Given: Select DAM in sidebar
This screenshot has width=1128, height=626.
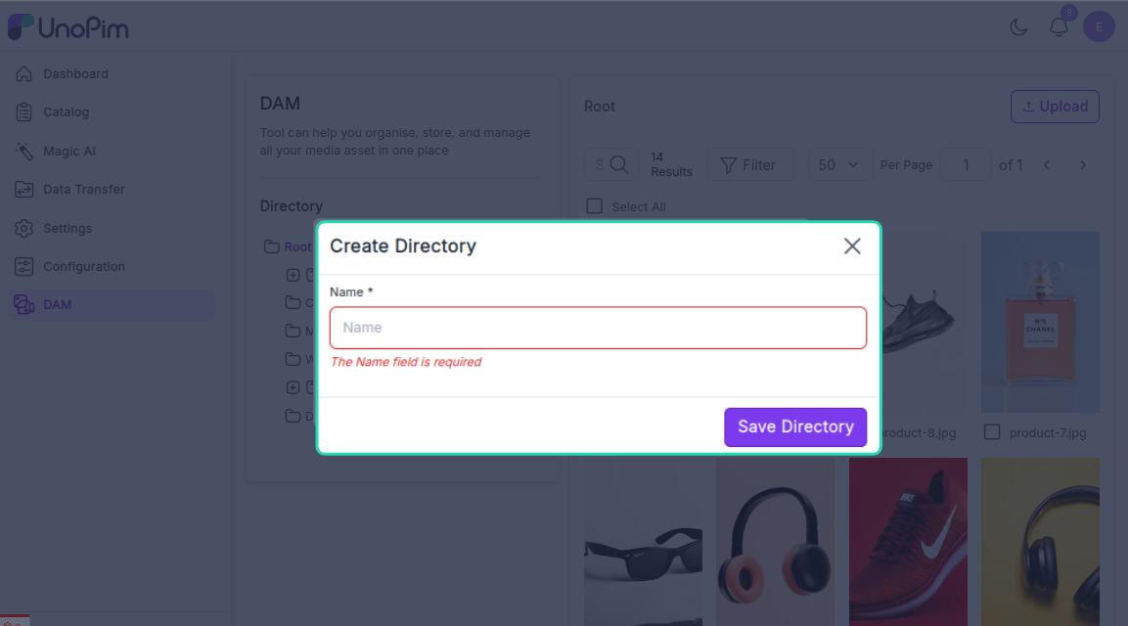Looking at the screenshot, I should pyautogui.click(x=113, y=304).
